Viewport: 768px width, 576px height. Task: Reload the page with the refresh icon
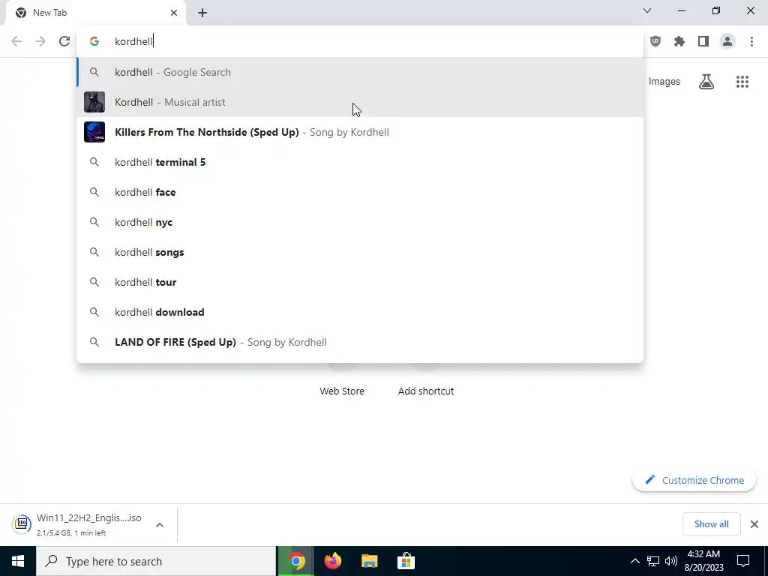tap(64, 41)
